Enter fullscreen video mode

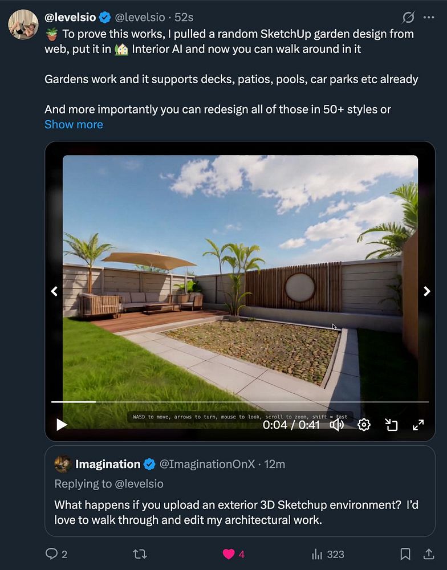[x=418, y=425]
